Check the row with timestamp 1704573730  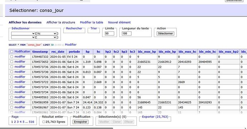pyautogui.click(x=12, y=72)
